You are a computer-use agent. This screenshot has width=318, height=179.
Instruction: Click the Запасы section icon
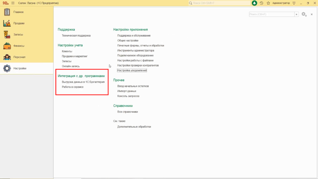tap(7, 34)
